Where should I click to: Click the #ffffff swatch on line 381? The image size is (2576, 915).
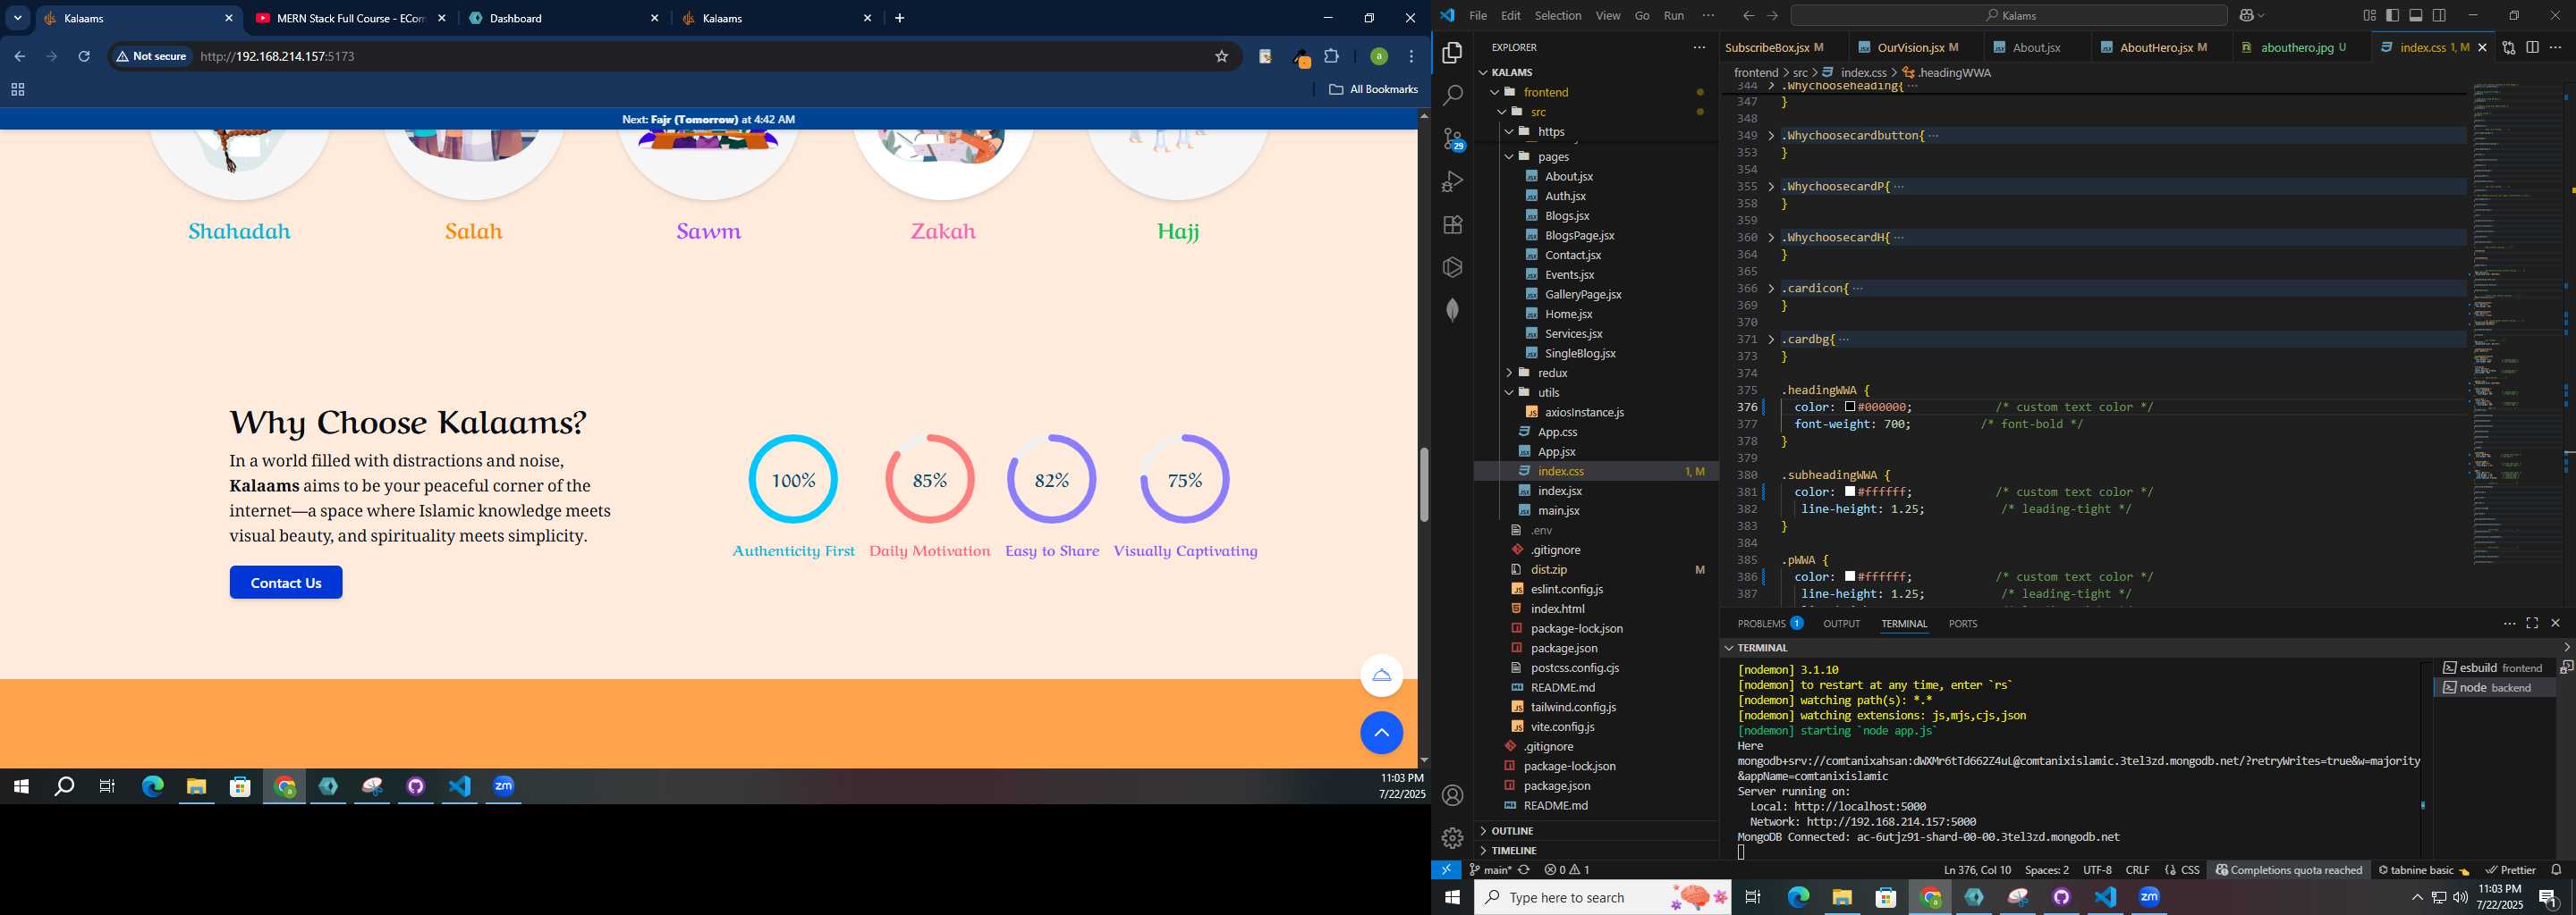1850,492
